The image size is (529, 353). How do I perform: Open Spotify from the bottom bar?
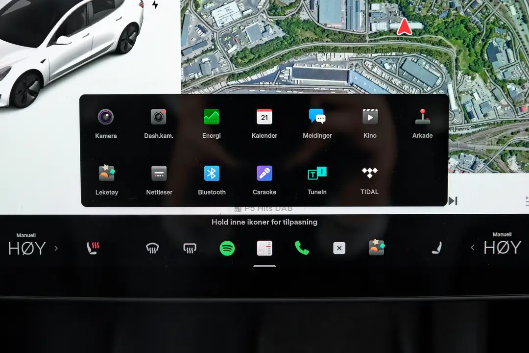click(x=227, y=248)
